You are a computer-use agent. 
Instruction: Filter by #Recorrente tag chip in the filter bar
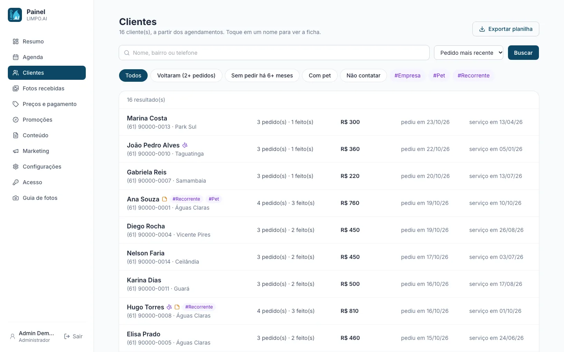[x=474, y=75]
